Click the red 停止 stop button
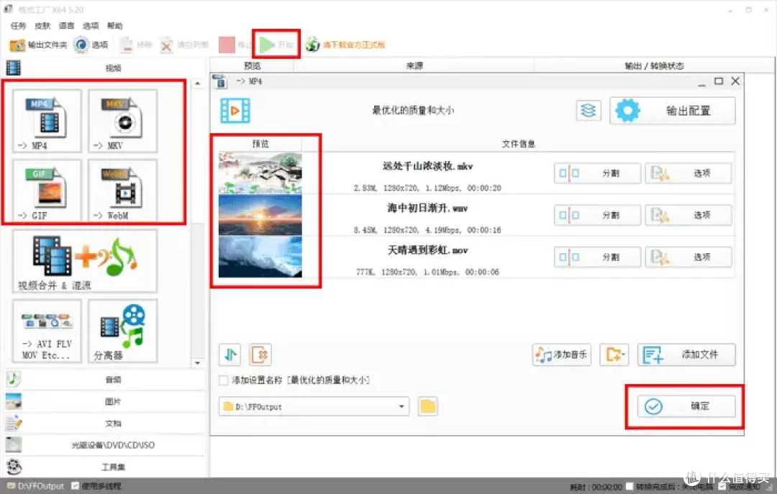The height and width of the screenshot is (494, 777). [235, 45]
